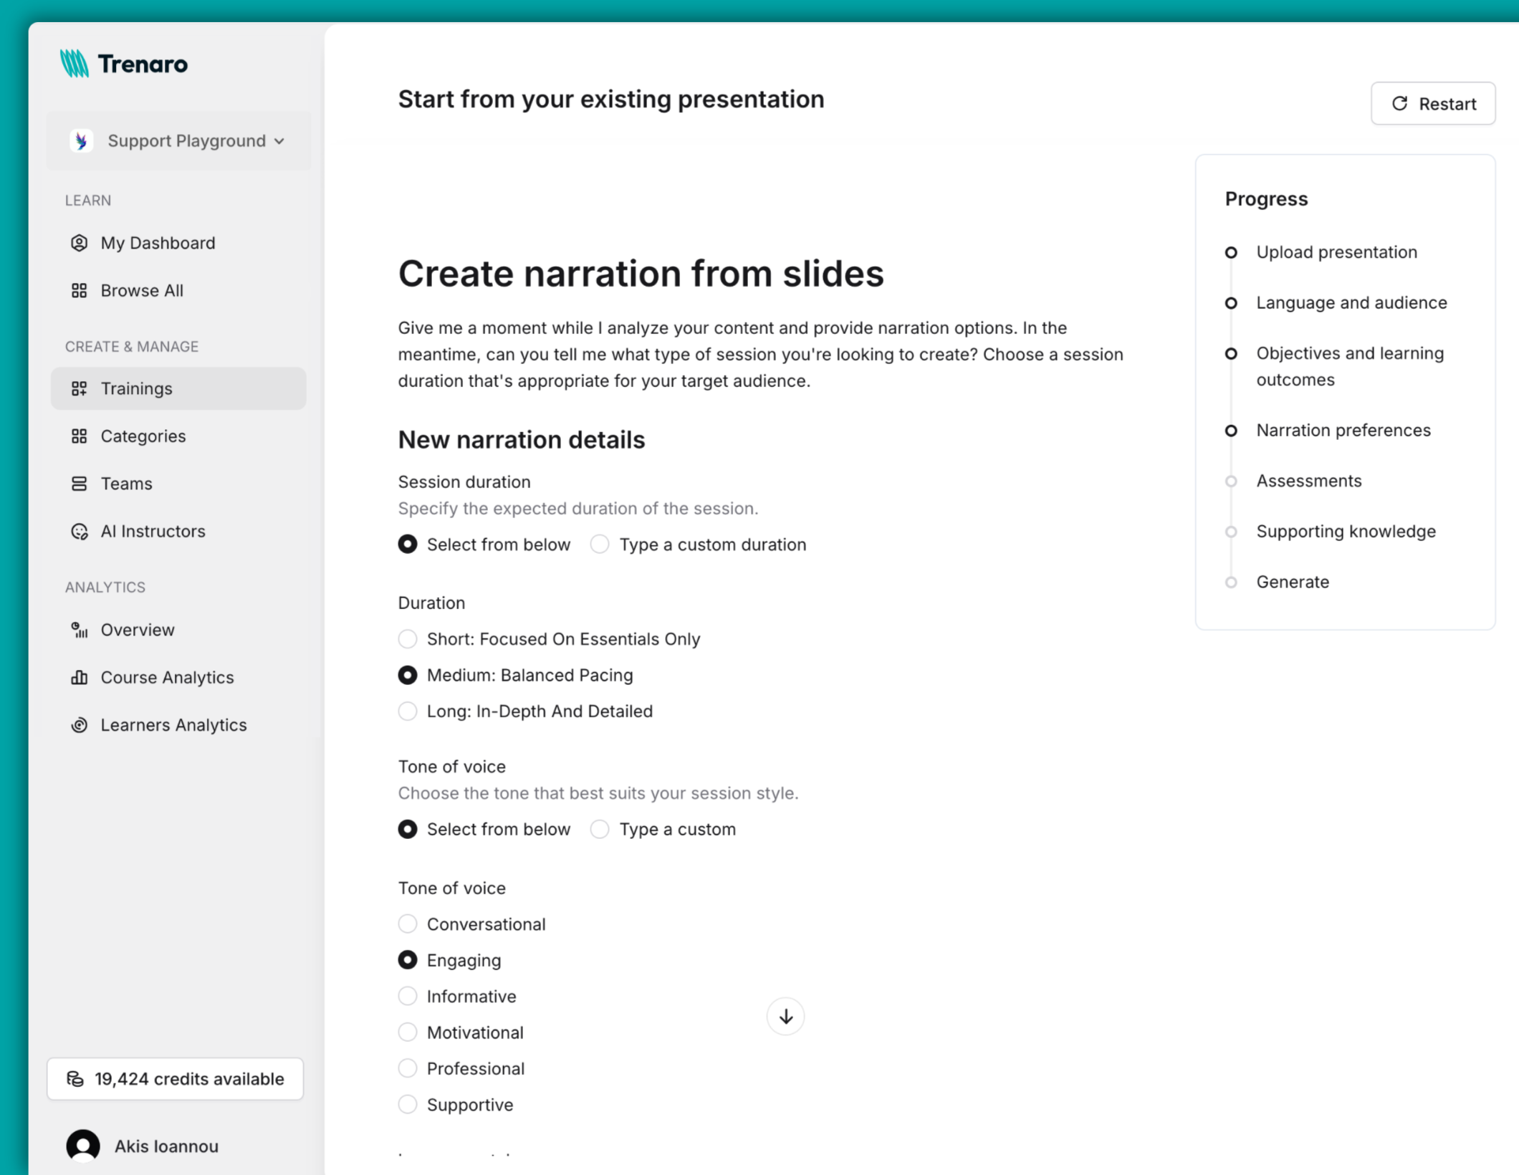Select Type a custom duration
This screenshot has height=1175, width=1519.
pyautogui.click(x=599, y=544)
